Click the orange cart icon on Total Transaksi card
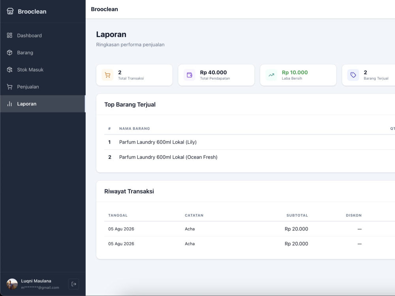The width and height of the screenshot is (395, 296). pyautogui.click(x=107, y=75)
